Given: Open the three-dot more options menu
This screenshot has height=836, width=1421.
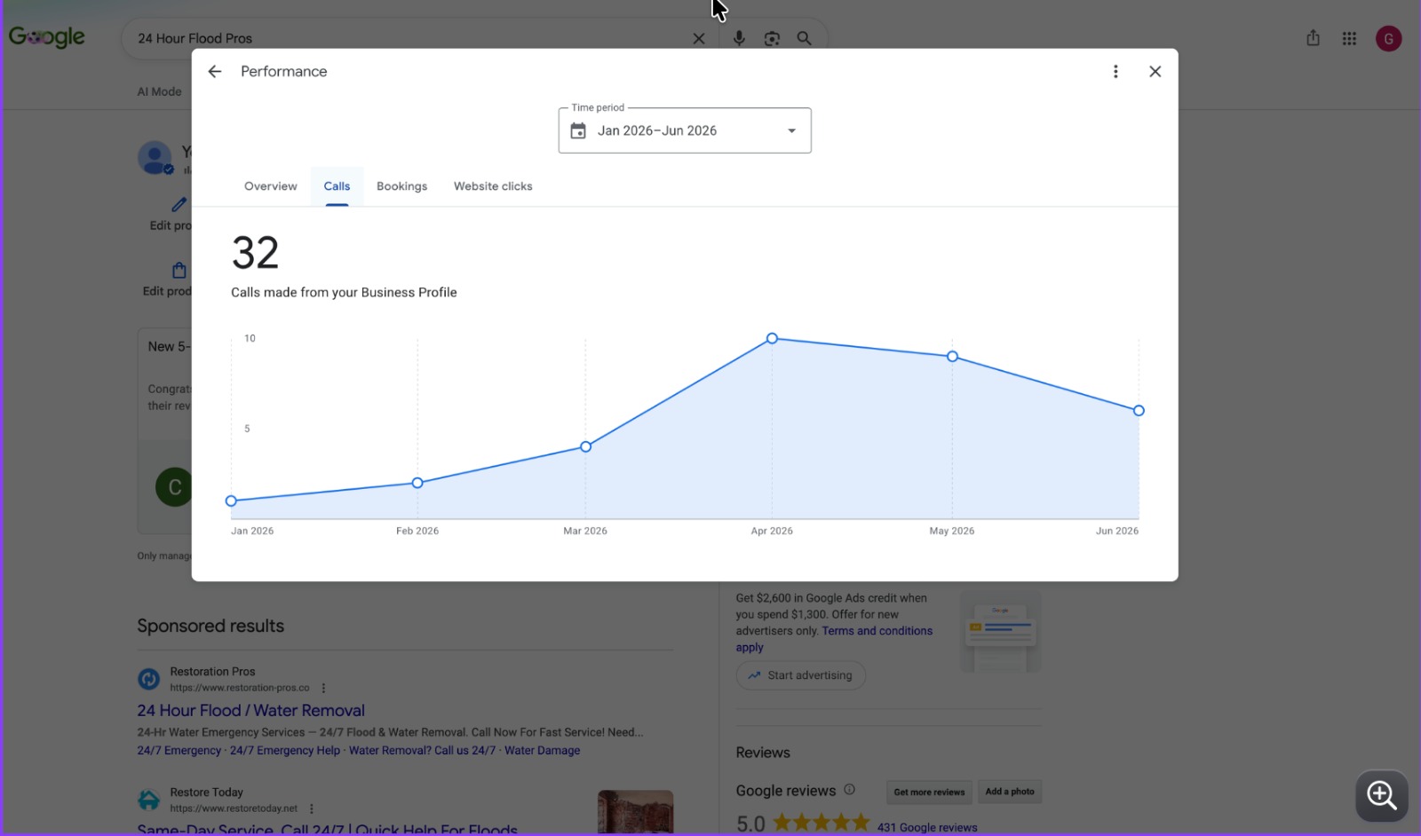Looking at the screenshot, I should pos(1115,72).
